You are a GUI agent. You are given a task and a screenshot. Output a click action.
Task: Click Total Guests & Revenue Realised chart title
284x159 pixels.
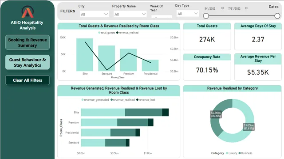(x=119, y=26)
